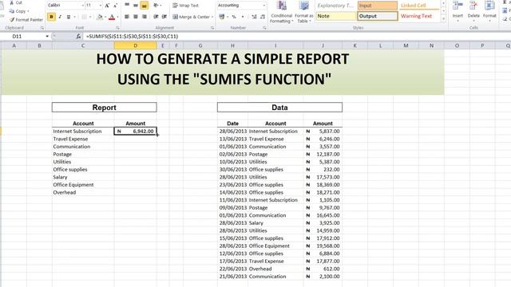Click the Accounting Number Format currency icon
This screenshot has height=287, width=511.
coord(222,17)
